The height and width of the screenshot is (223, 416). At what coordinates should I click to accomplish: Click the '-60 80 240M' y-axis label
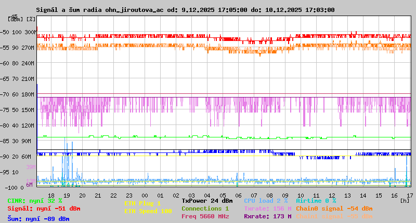coord(17,63)
